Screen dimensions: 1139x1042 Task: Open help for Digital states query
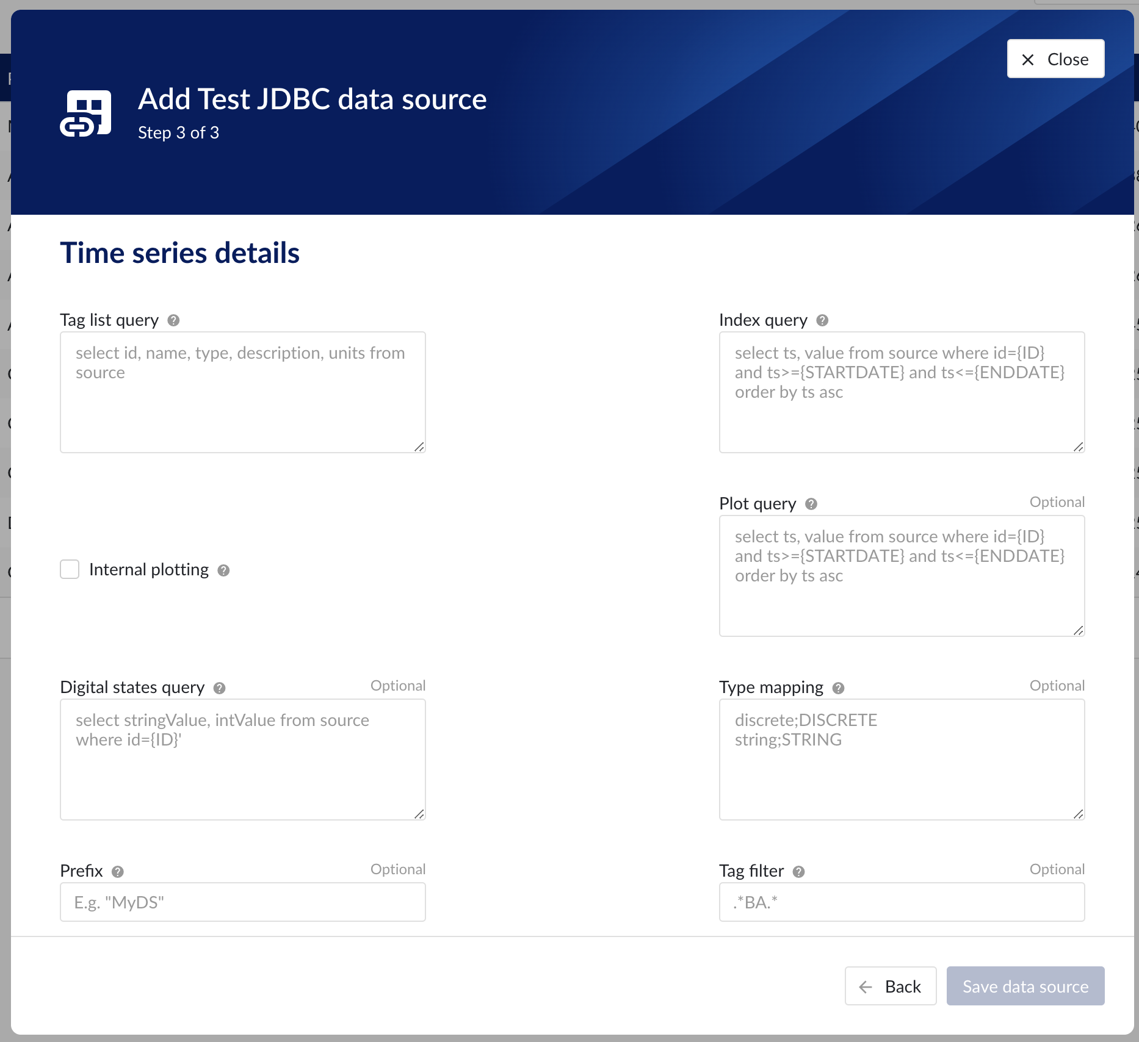(219, 688)
